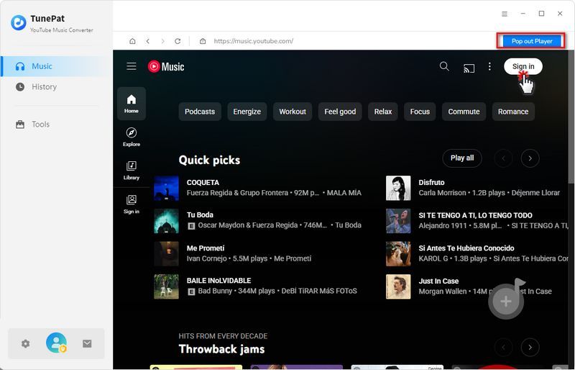The width and height of the screenshot is (575, 370).
Task: Reload the page with refresh icon
Action: click(x=178, y=41)
